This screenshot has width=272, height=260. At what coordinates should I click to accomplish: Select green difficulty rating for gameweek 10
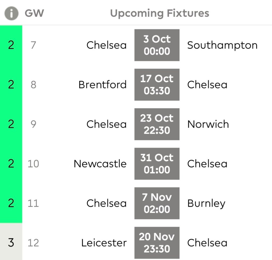click(x=11, y=163)
